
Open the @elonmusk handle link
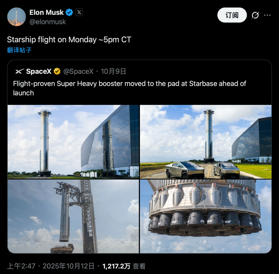[x=48, y=22]
